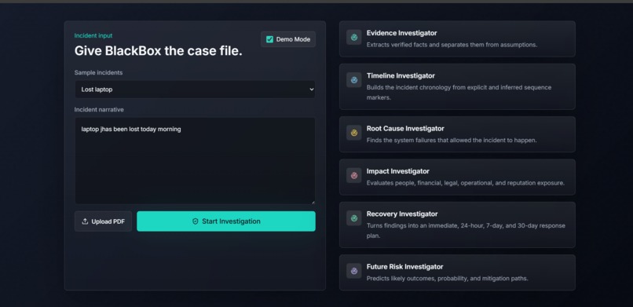Click the Evidence Investigator icon
The width and height of the screenshot is (633, 307).
pos(354,38)
